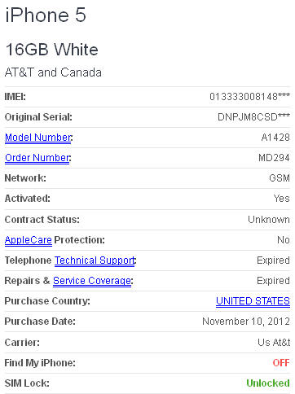Click the green Unlocked SIM Lock status
The image size is (295, 394).
[x=268, y=383]
